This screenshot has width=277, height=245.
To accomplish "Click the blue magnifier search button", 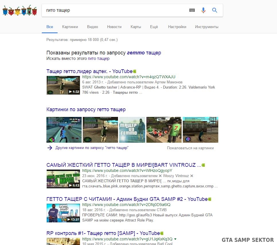I will pyautogui.click(x=215, y=10).
